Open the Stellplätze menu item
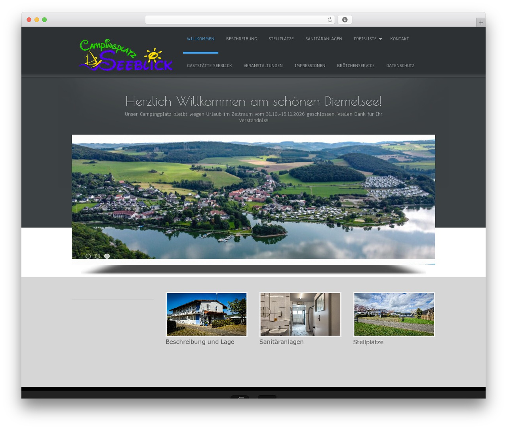This screenshot has height=429, width=507. point(281,39)
